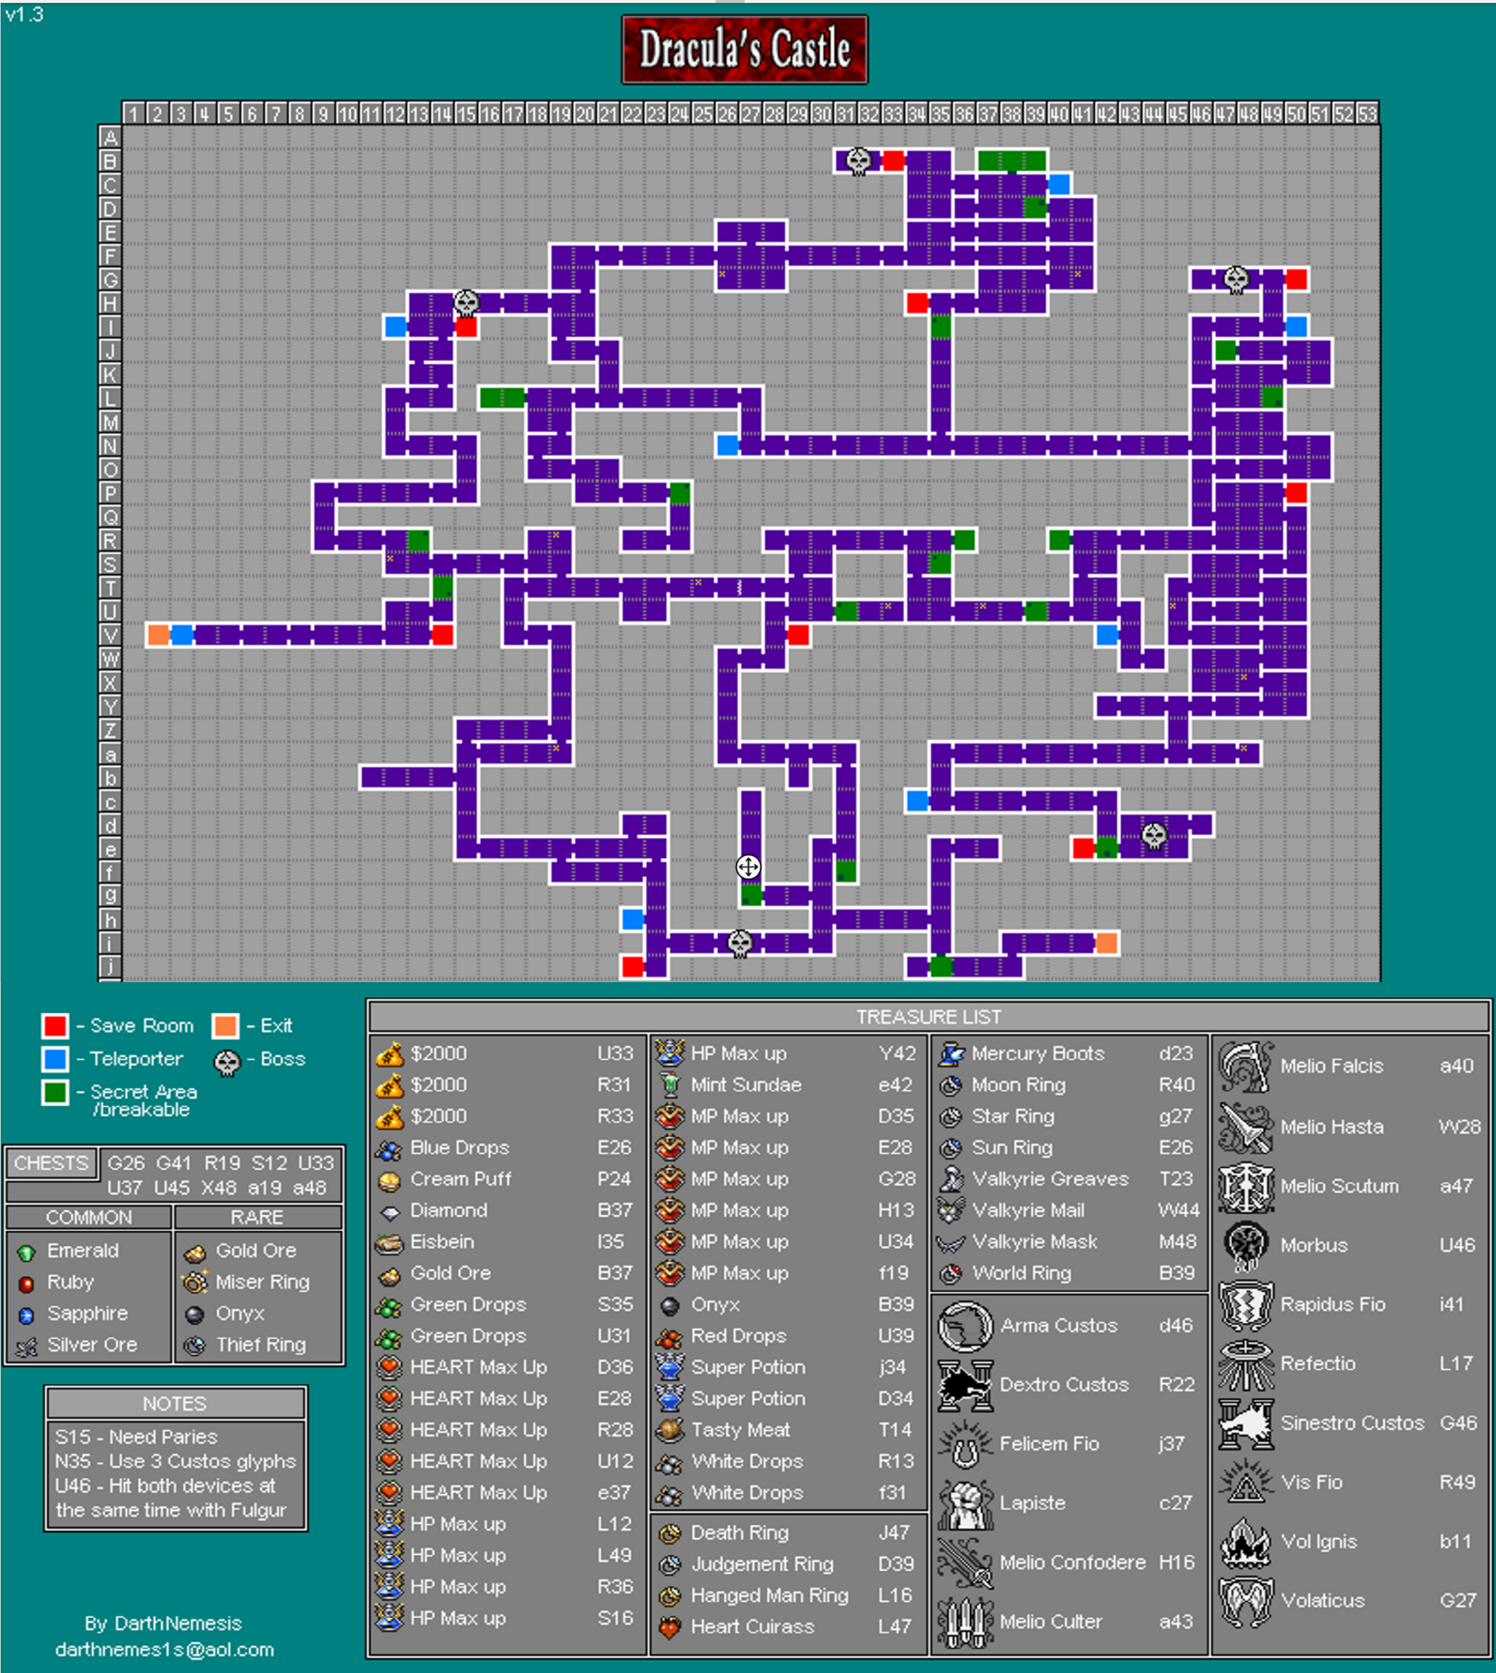Click the RARE column header
The width and height of the screenshot is (1496, 1673).
pyautogui.click(x=257, y=1217)
